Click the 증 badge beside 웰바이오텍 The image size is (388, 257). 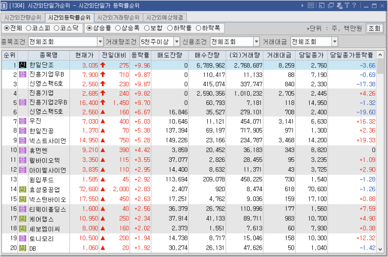pos(22,160)
